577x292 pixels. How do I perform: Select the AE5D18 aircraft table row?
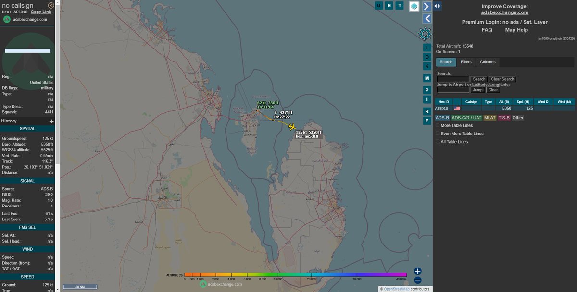(x=505, y=109)
